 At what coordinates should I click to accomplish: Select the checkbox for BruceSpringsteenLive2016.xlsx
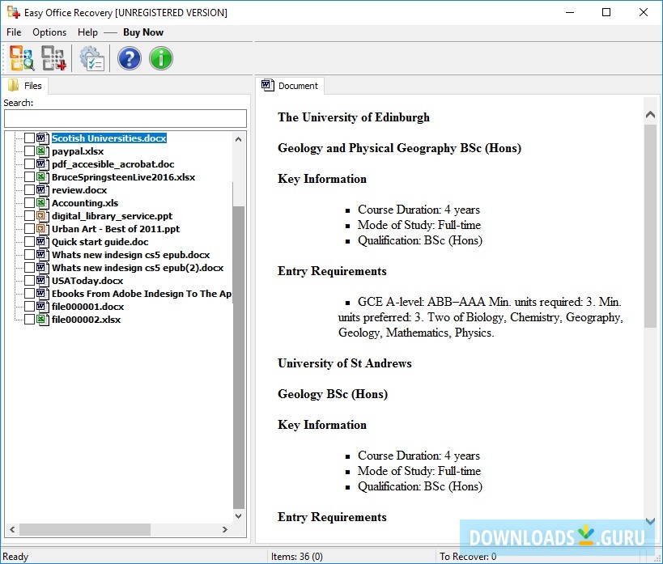(29, 176)
